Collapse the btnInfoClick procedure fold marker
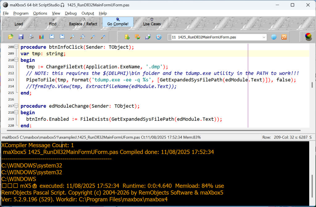This screenshot has width=316, height=207. pyautogui.click(x=16, y=47)
